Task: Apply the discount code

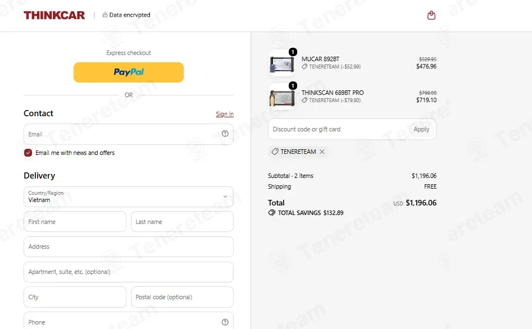Action: click(x=421, y=129)
